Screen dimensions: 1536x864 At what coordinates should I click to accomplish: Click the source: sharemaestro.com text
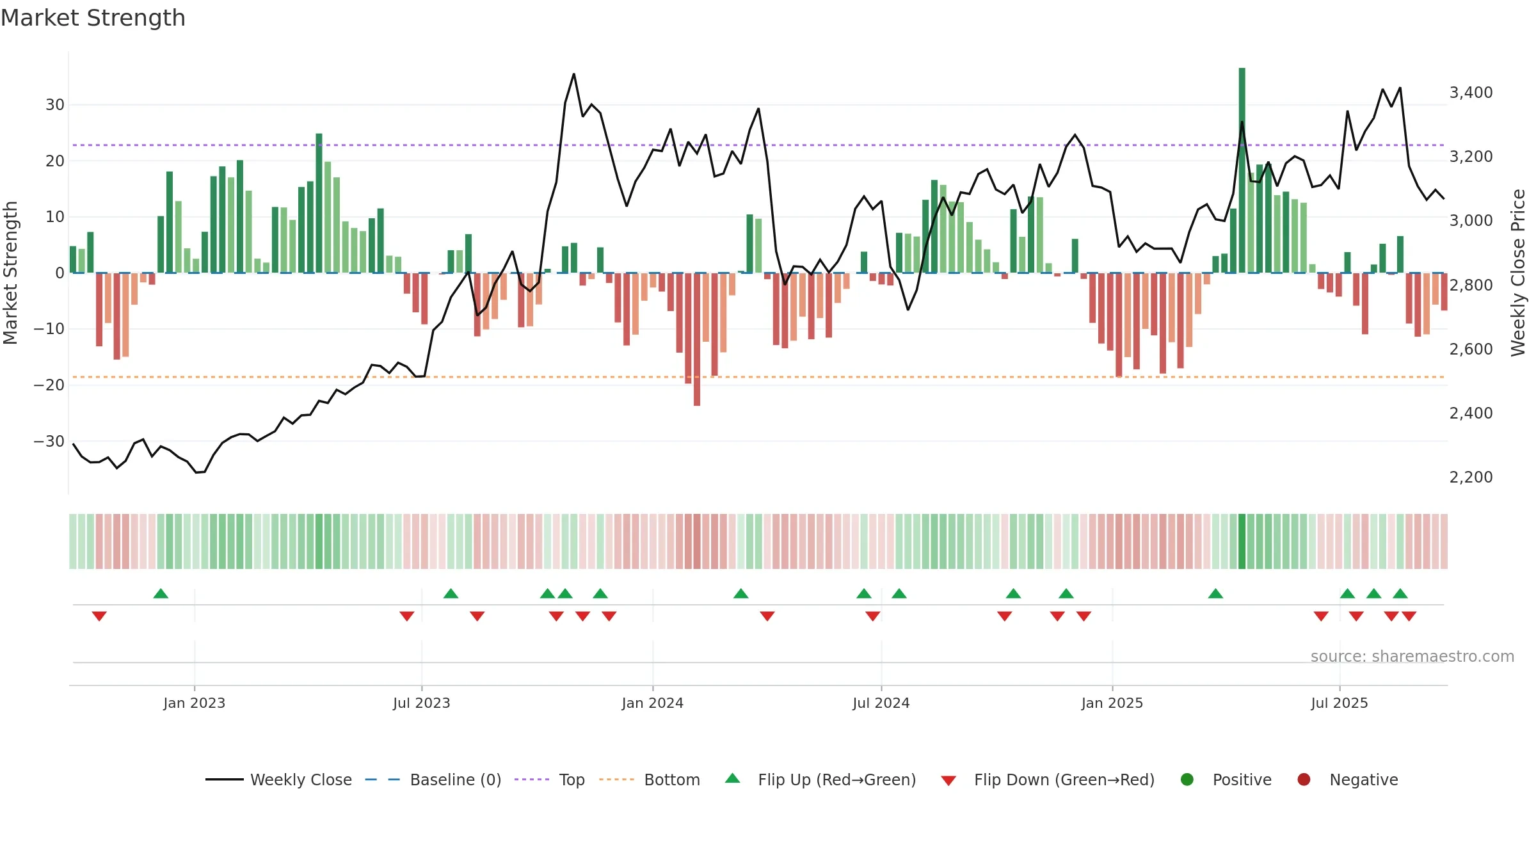[x=1412, y=657]
